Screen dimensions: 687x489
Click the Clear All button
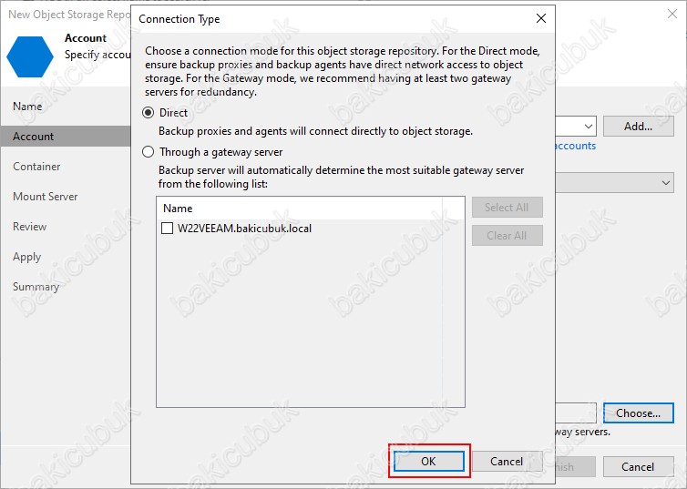pos(507,236)
